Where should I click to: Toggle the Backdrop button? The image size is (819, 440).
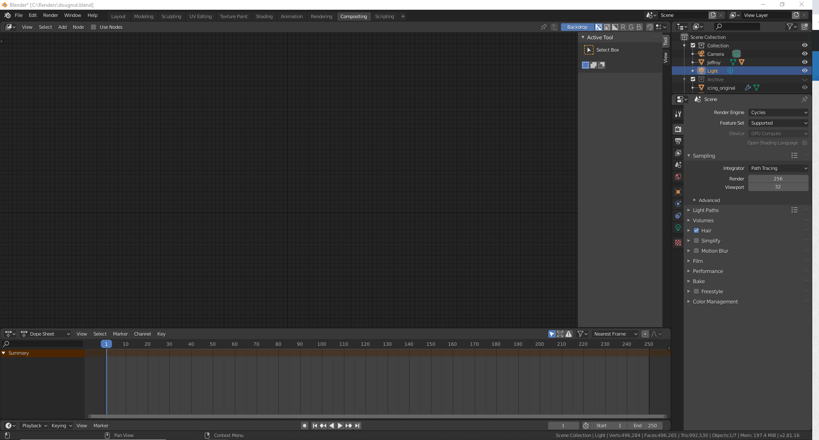[x=577, y=27]
